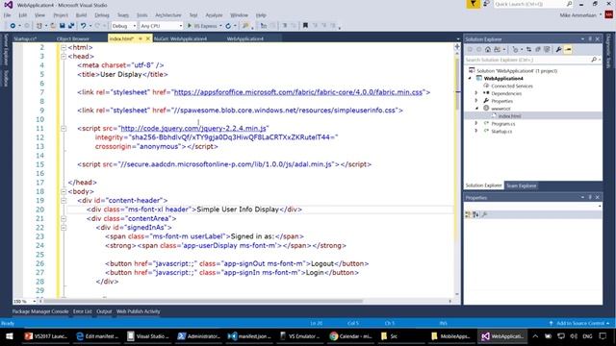Click Categorized icon in Properties panel

pos(468,214)
